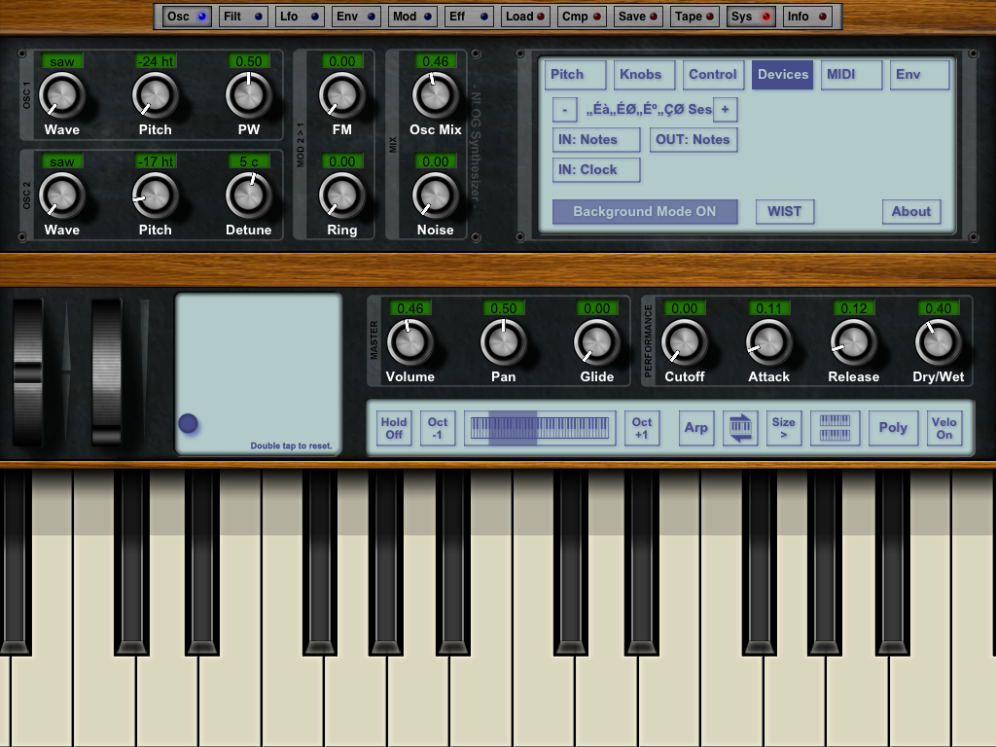Click the Ring modulation knob
The height and width of the screenshot is (747, 996).
point(341,195)
